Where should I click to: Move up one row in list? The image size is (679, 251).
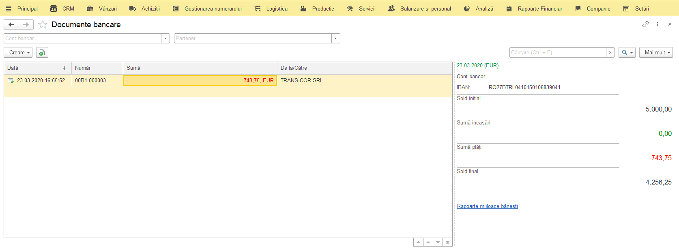coord(428,242)
